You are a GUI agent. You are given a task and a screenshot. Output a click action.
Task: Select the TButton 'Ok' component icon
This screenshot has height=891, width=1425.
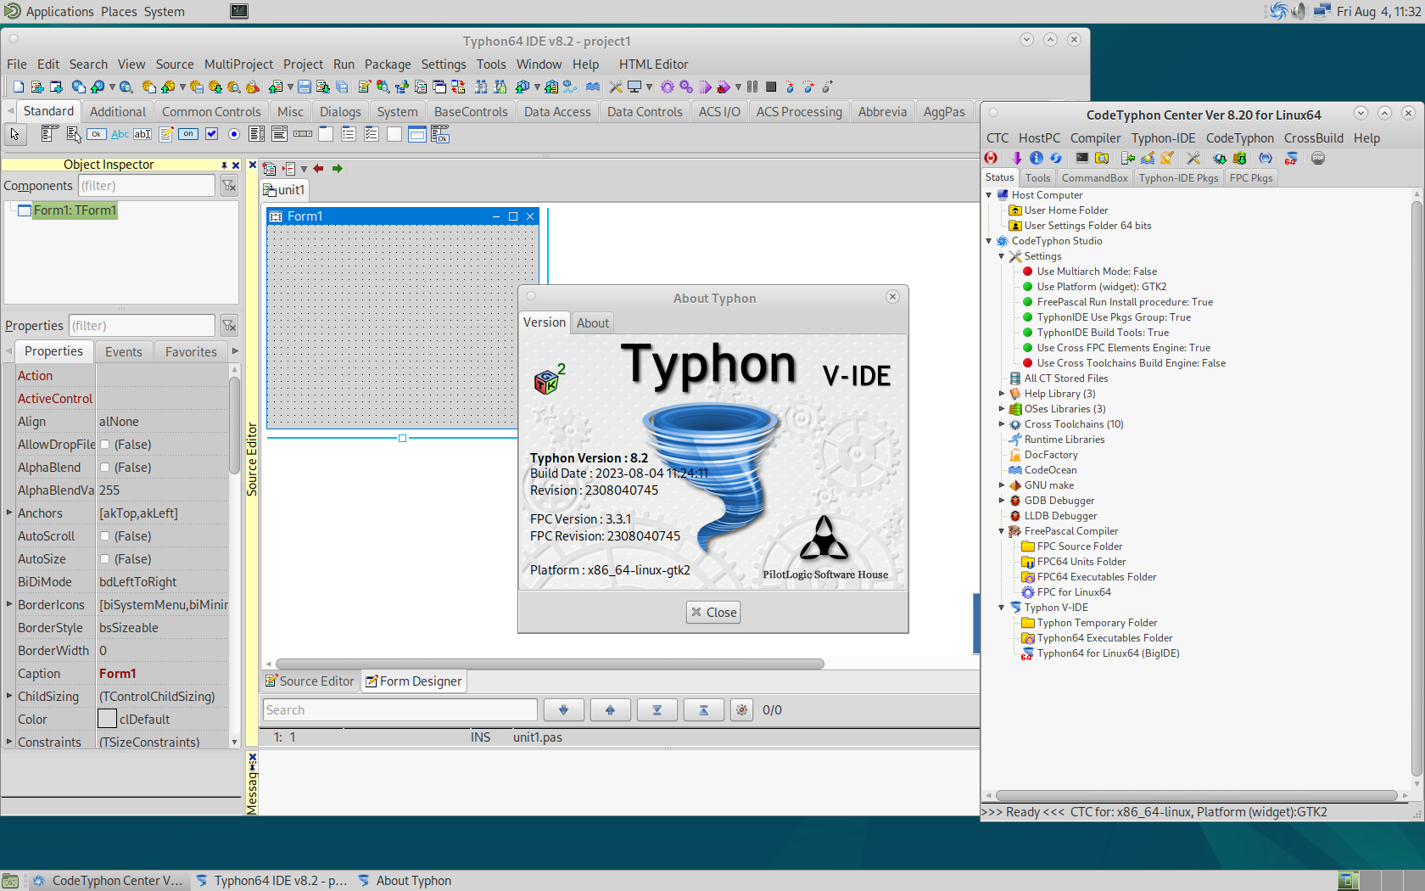[x=97, y=134]
